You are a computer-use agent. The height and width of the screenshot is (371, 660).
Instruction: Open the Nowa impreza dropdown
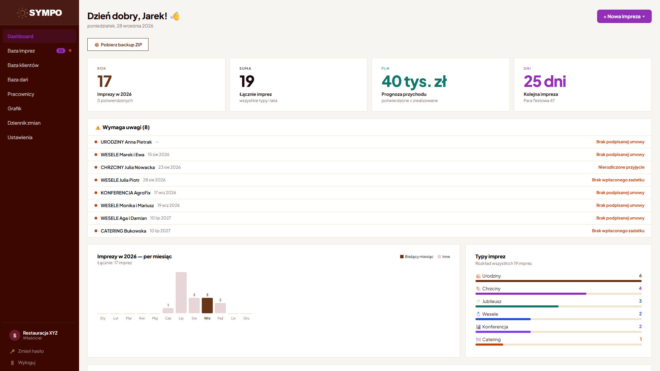(624, 16)
